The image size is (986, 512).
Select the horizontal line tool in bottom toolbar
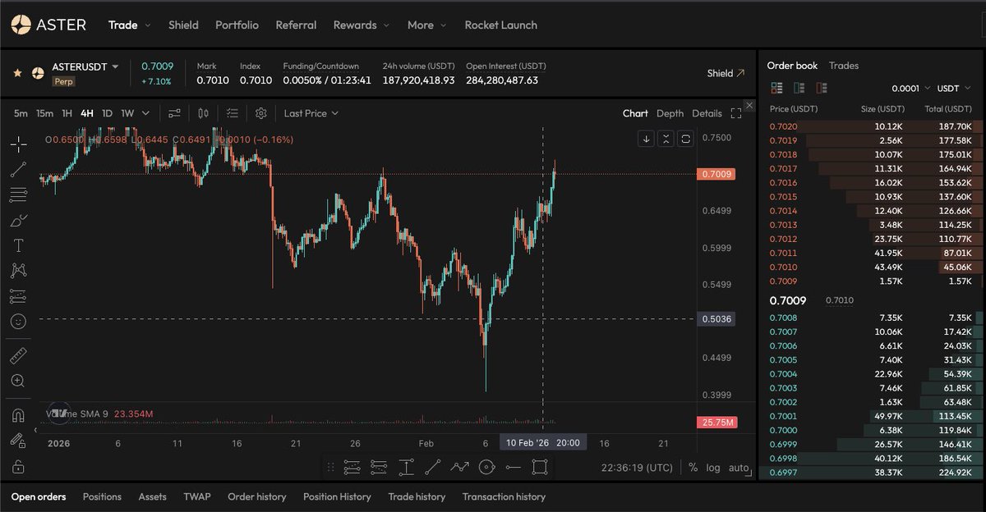514,467
